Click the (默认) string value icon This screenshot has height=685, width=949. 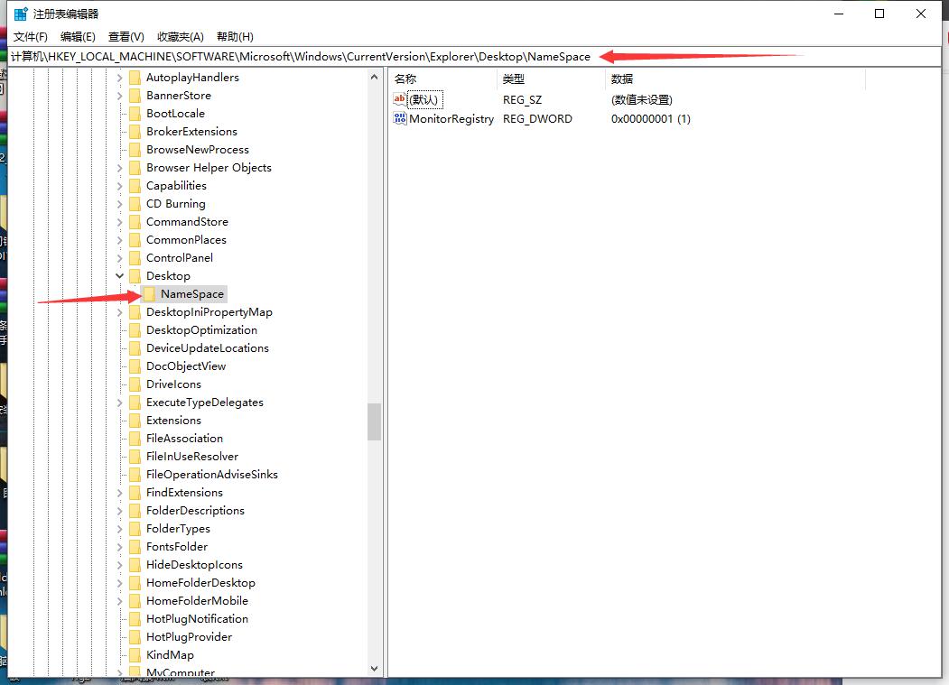click(x=399, y=99)
